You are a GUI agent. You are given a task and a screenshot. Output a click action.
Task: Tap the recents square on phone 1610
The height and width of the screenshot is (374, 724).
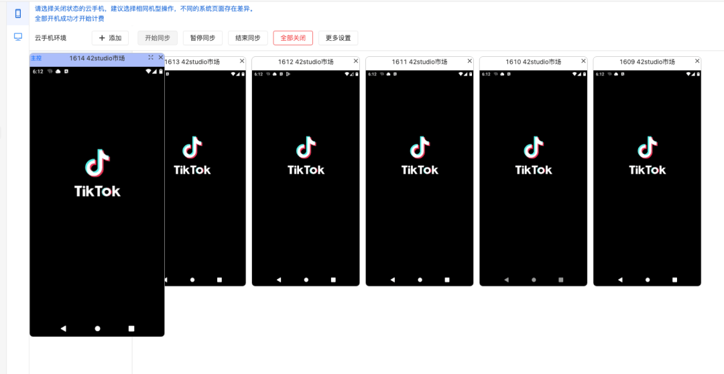tap(561, 280)
